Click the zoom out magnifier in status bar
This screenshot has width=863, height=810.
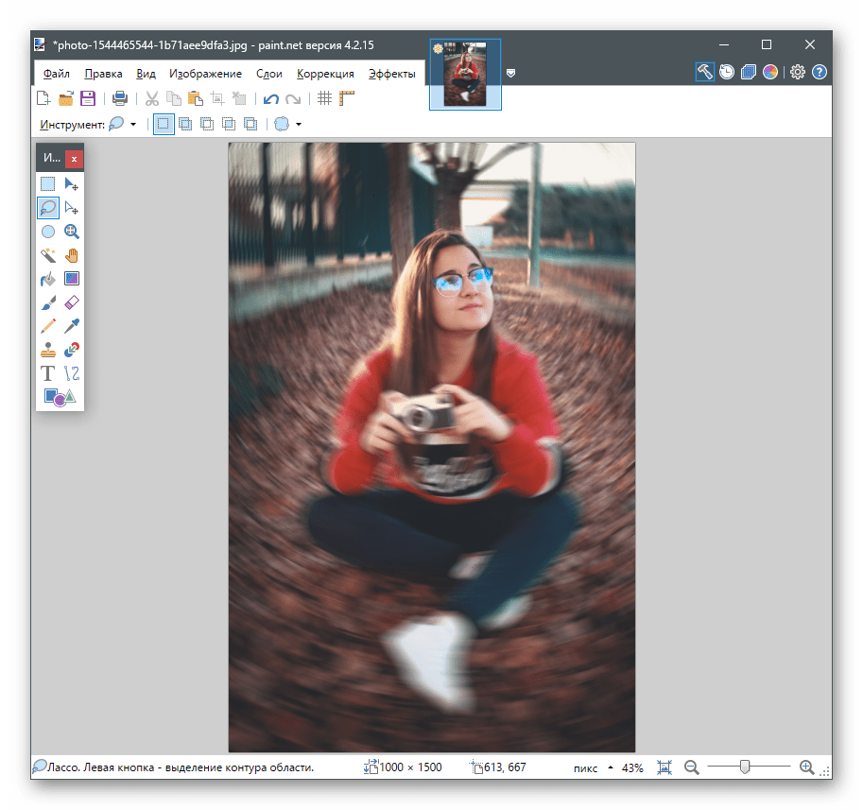(692, 767)
